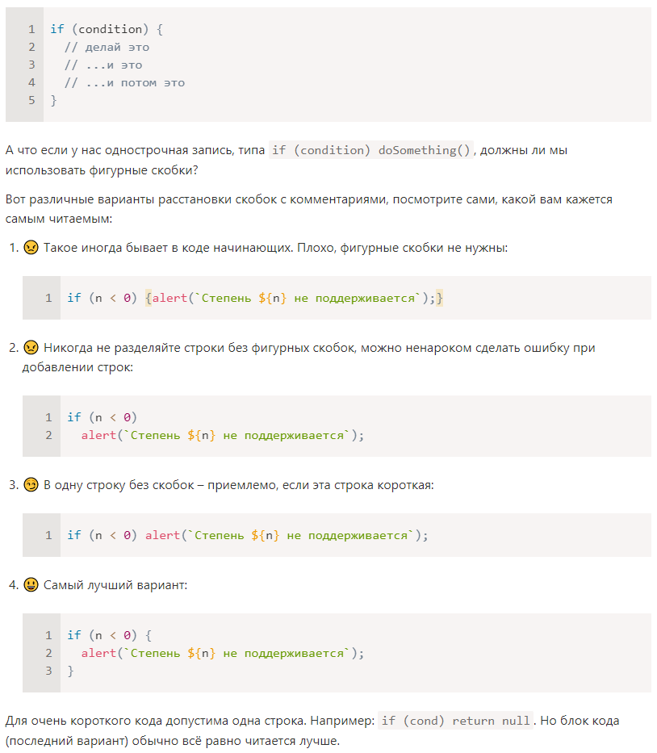
Task: Click comment line '// делай это'
Action: point(107,47)
